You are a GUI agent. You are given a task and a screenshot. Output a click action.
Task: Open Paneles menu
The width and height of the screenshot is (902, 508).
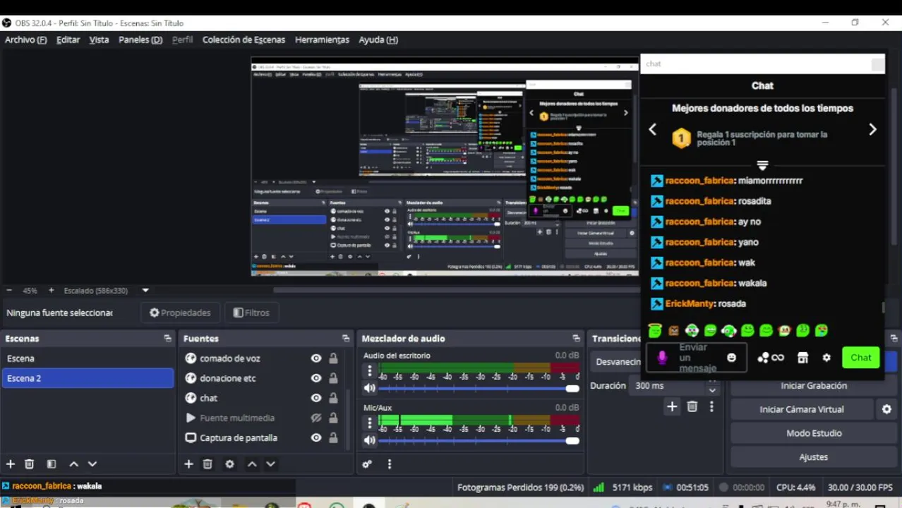[140, 40]
